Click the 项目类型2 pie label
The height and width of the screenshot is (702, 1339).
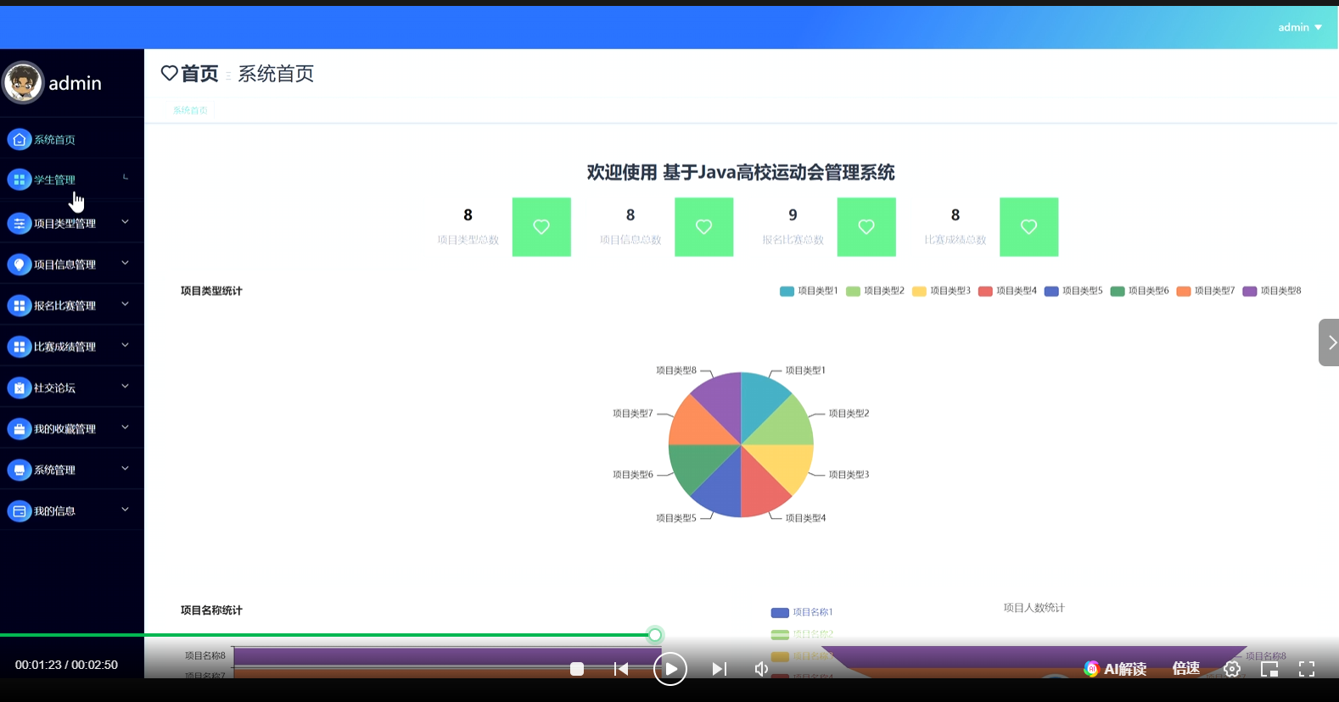point(849,414)
